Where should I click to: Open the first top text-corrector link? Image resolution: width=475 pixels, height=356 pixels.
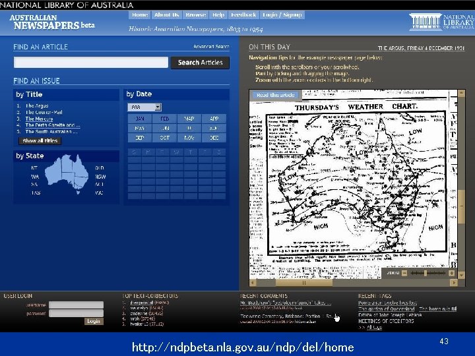point(141,303)
